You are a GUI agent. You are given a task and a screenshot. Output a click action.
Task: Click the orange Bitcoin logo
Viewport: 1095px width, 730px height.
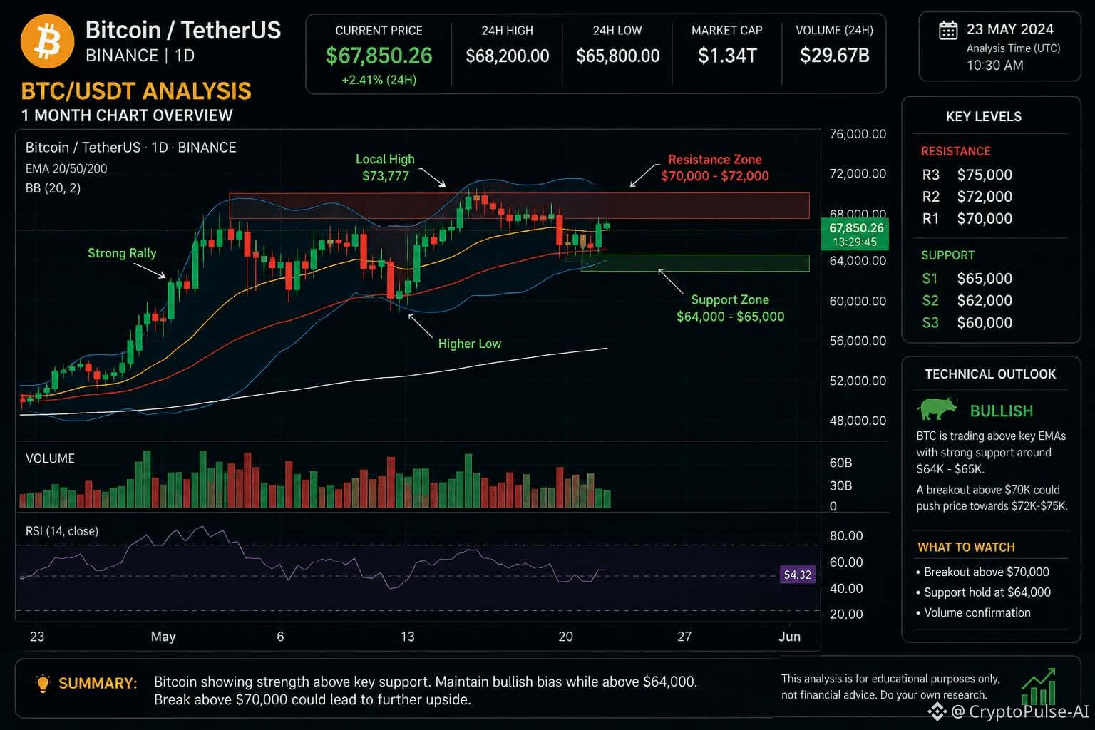[x=47, y=41]
